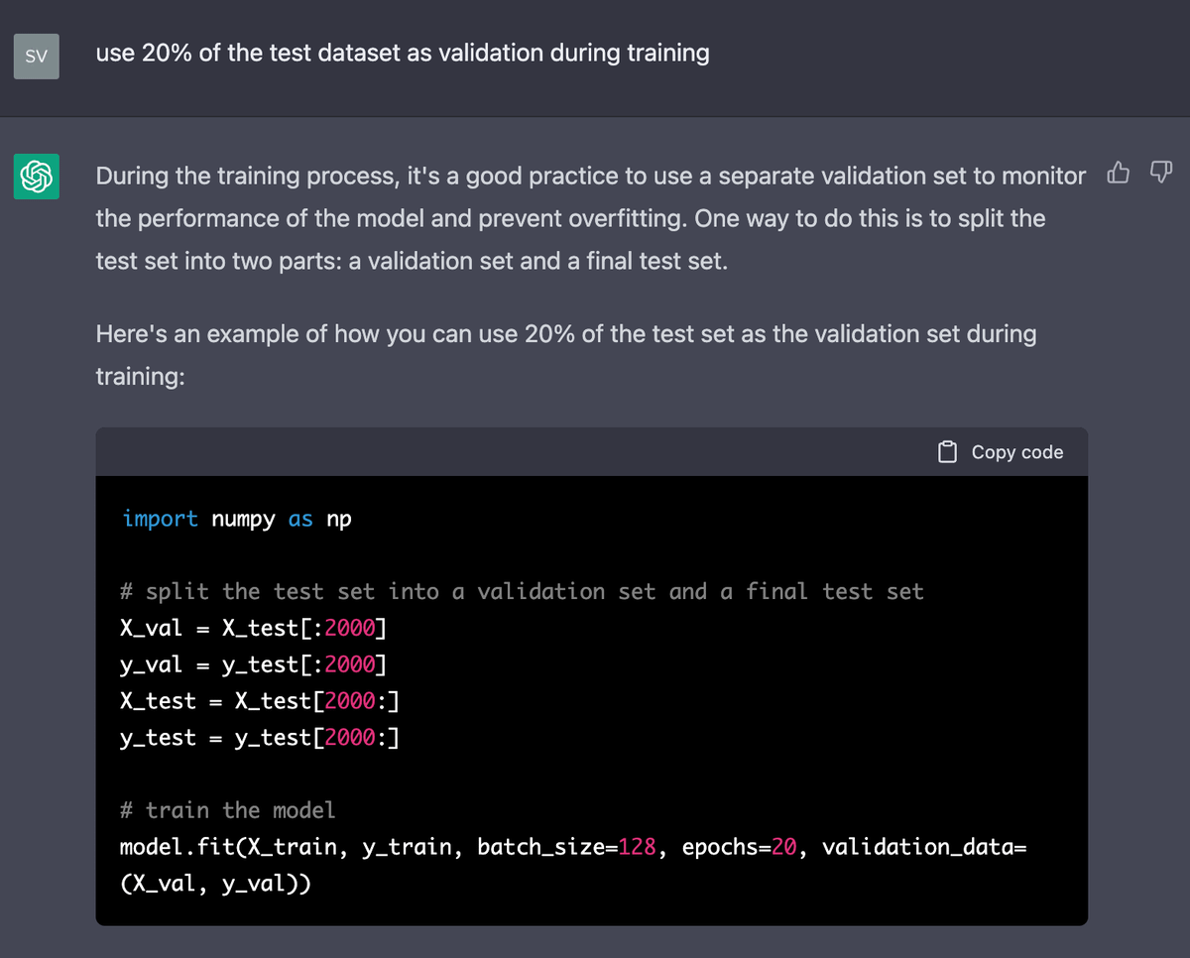Click the "# train the model" comment
Screen dimensions: 1190x958
click(227, 810)
